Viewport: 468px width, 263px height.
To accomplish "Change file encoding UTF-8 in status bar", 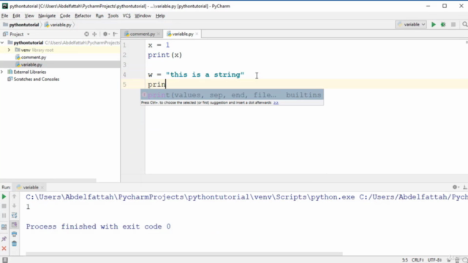I will 434,260.
